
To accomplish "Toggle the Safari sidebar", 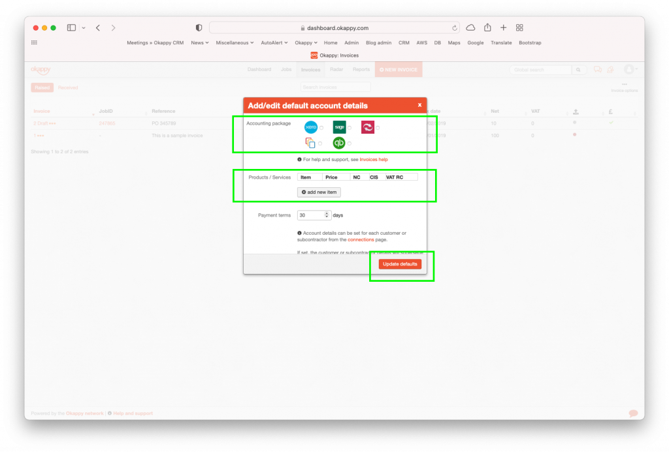I will [71, 27].
